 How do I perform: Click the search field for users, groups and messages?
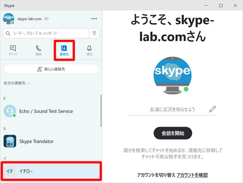46,33
